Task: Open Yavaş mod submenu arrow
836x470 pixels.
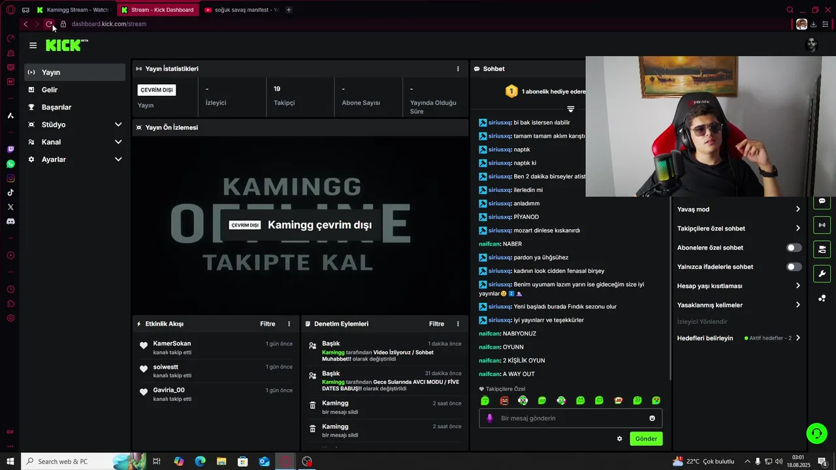Action: [797, 210]
